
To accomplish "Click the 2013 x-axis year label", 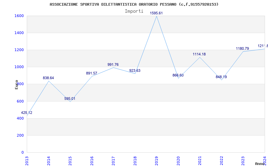I will pos(27,161).
